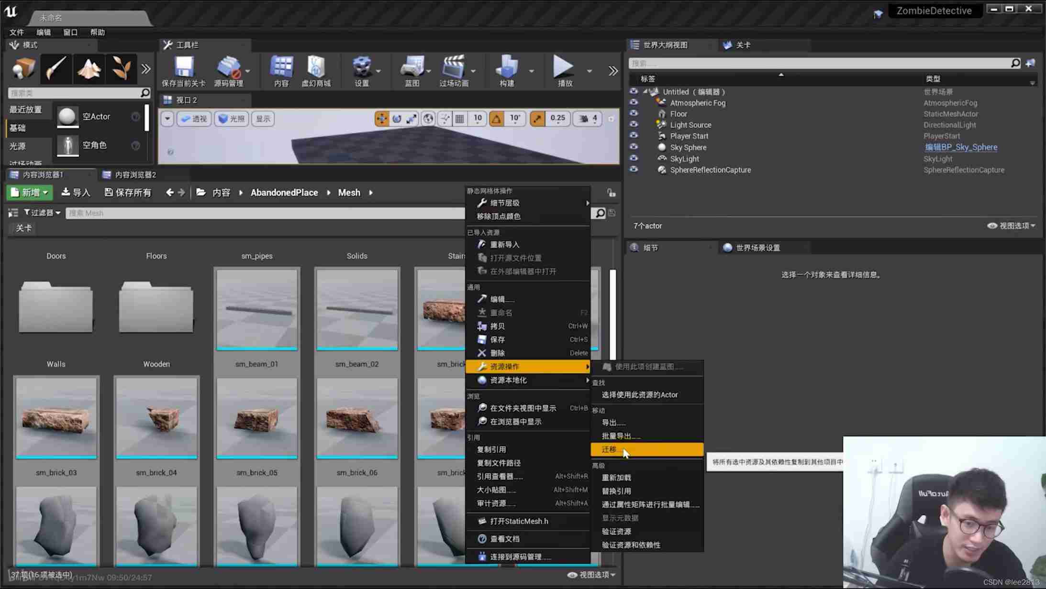
Task: Expand the toolbar overflow chevrons
Action: (613, 71)
